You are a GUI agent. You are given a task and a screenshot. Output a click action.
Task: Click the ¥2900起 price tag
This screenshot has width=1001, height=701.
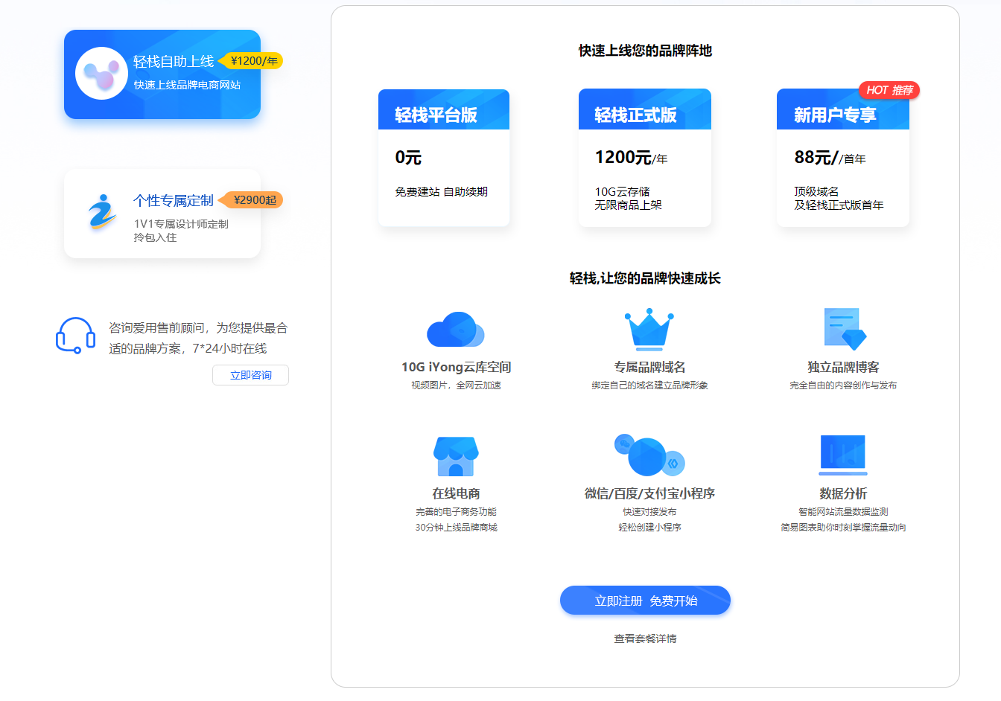tap(251, 199)
